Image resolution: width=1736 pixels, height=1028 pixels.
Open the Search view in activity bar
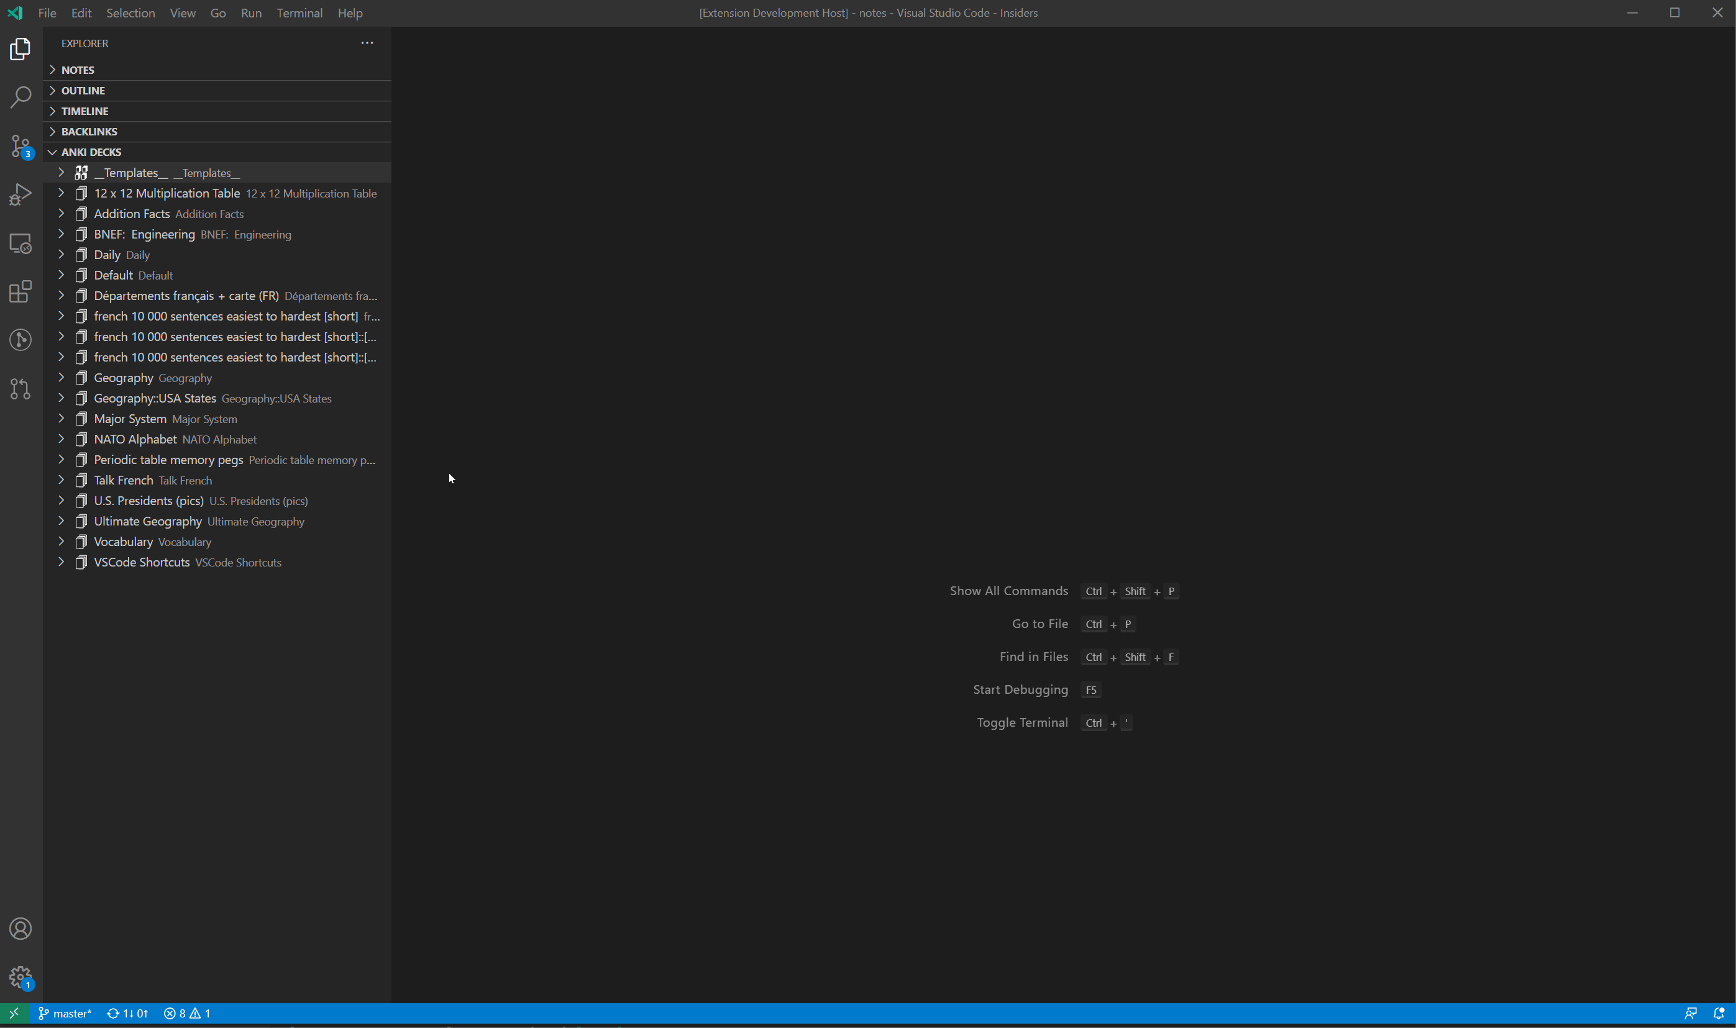(x=21, y=97)
